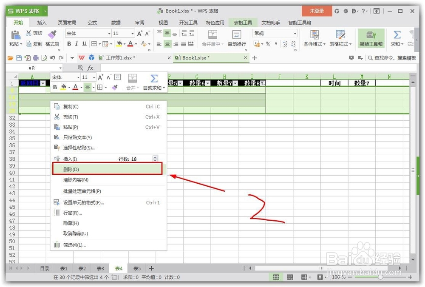Choose 清除内容(N) in context menu
Image resolution: width=425 pixels, height=287 pixels.
tap(108, 180)
